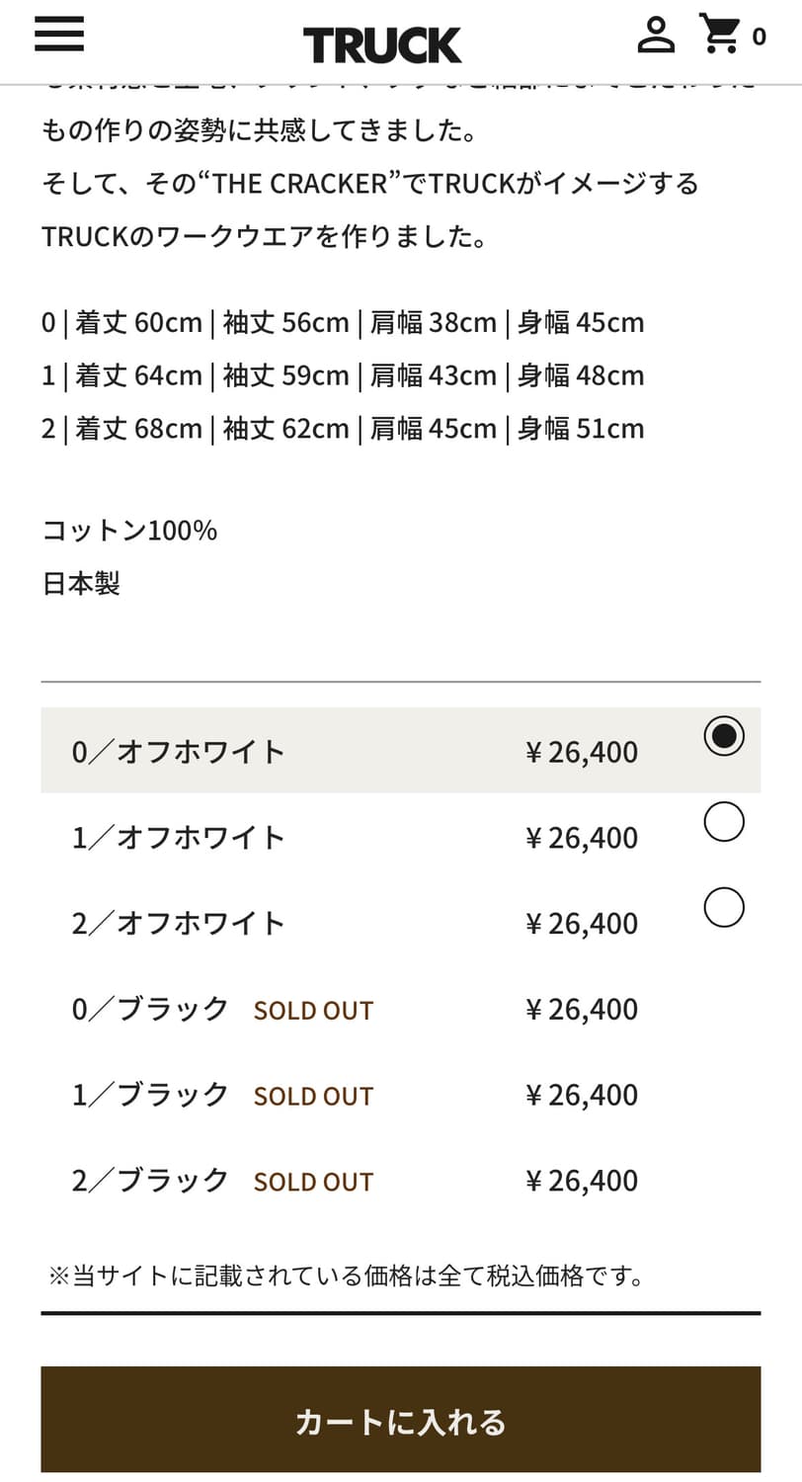The image size is (802, 1482).
Task: Open the hamburger navigation menu
Action: point(59,36)
